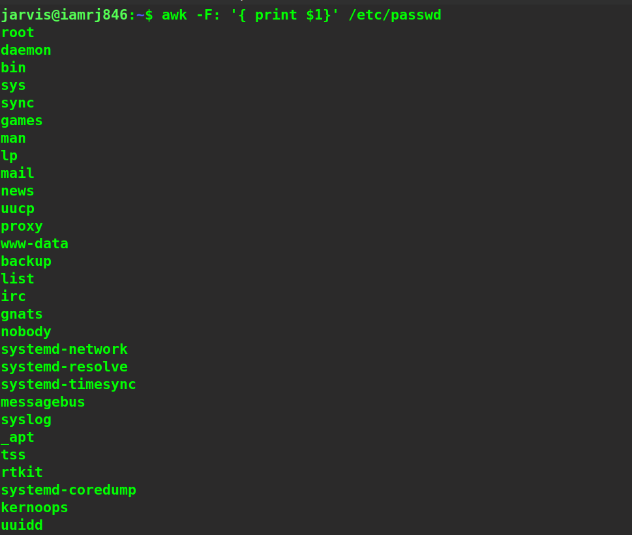
Task: Click the 'www-data' username entry
Action: tap(35, 244)
